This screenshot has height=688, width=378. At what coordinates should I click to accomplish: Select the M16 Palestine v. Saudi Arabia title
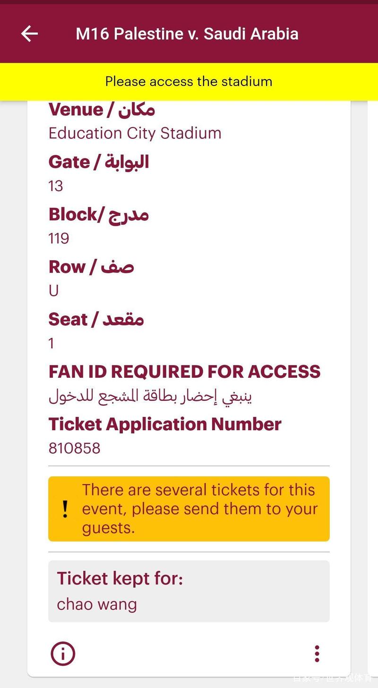point(187,34)
